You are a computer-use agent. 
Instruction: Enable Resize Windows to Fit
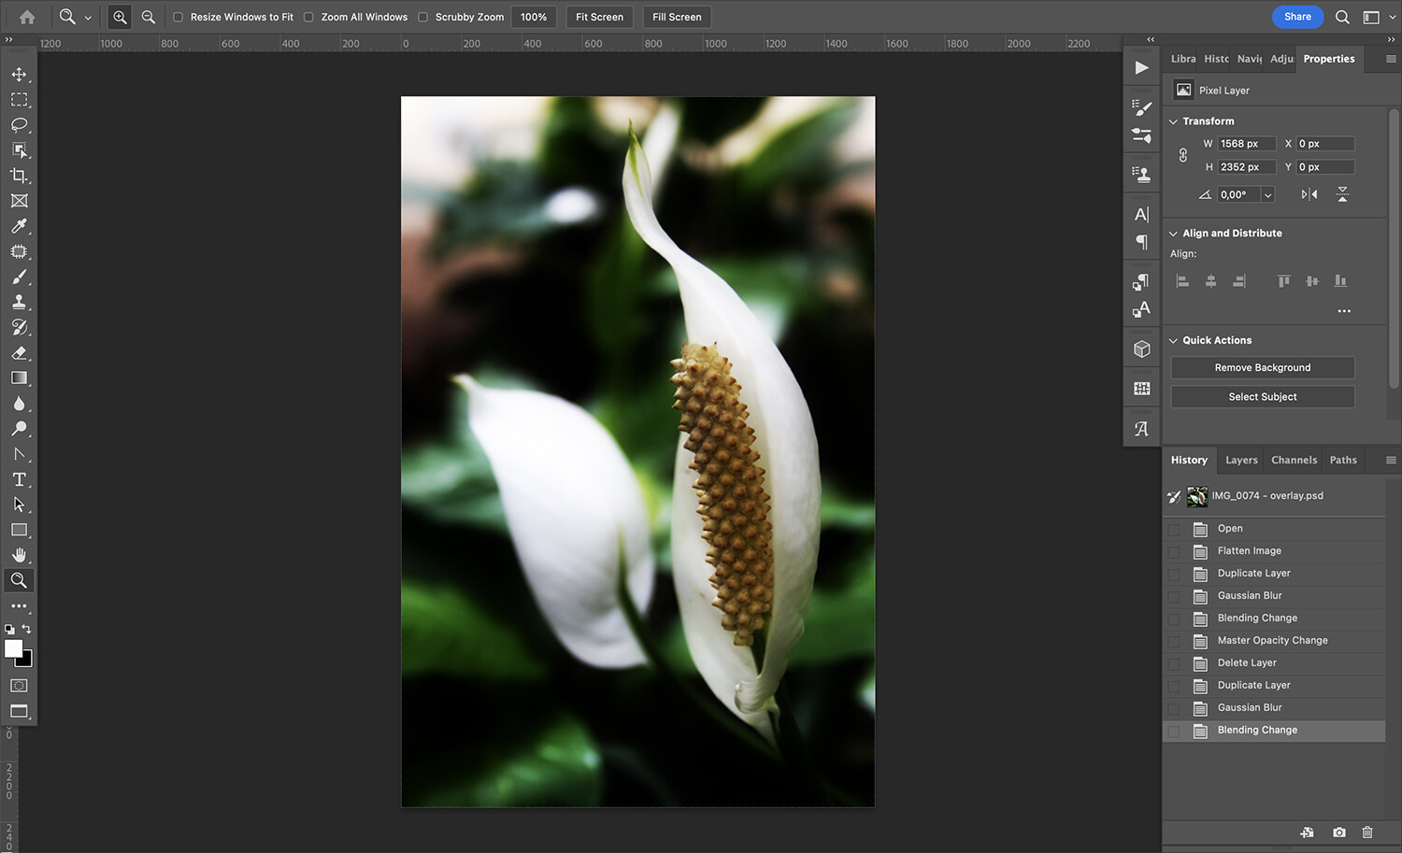[x=177, y=16]
